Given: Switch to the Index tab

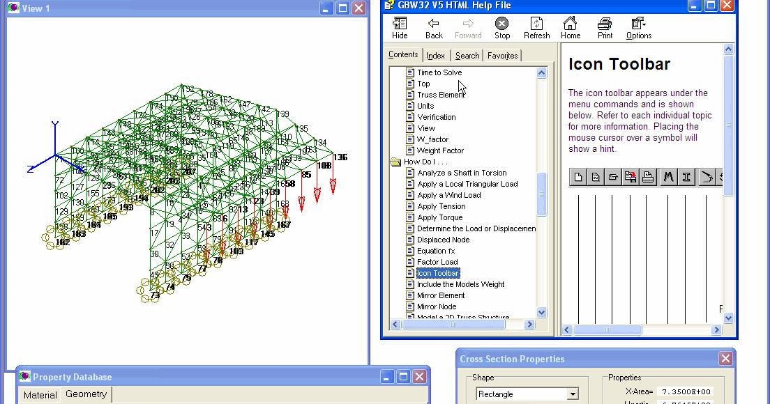Looking at the screenshot, I should point(435,55).
